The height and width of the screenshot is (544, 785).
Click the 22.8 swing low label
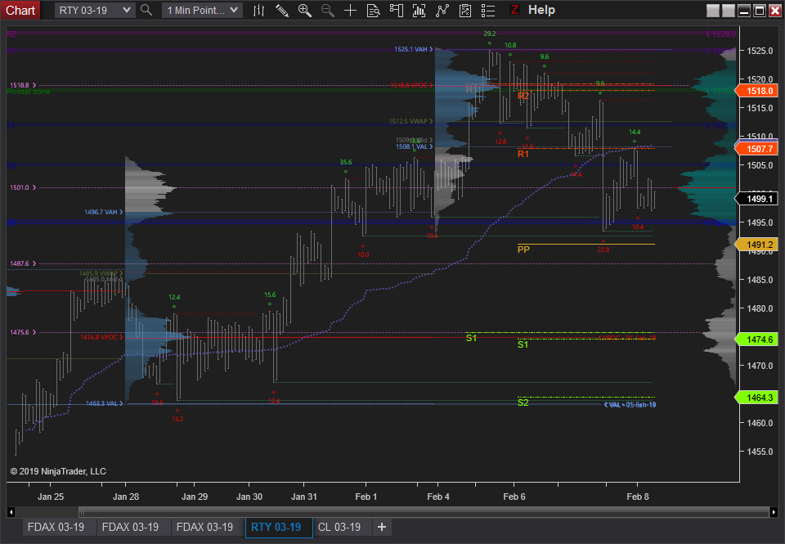(x=603, y=250)
